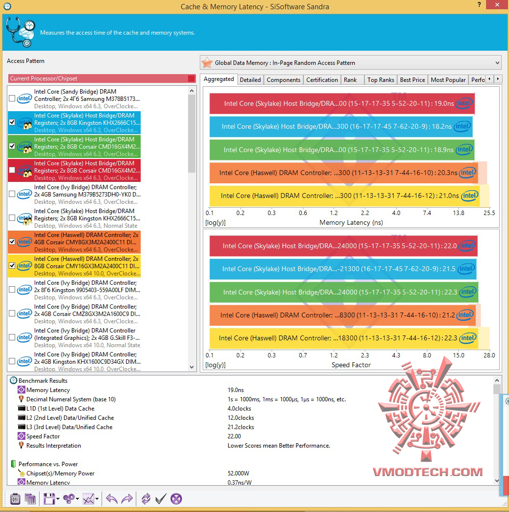Uncheck the blue Skylake Kingston KHX2666C15 entry
509x512 pixels.
(x=12, y=122)
